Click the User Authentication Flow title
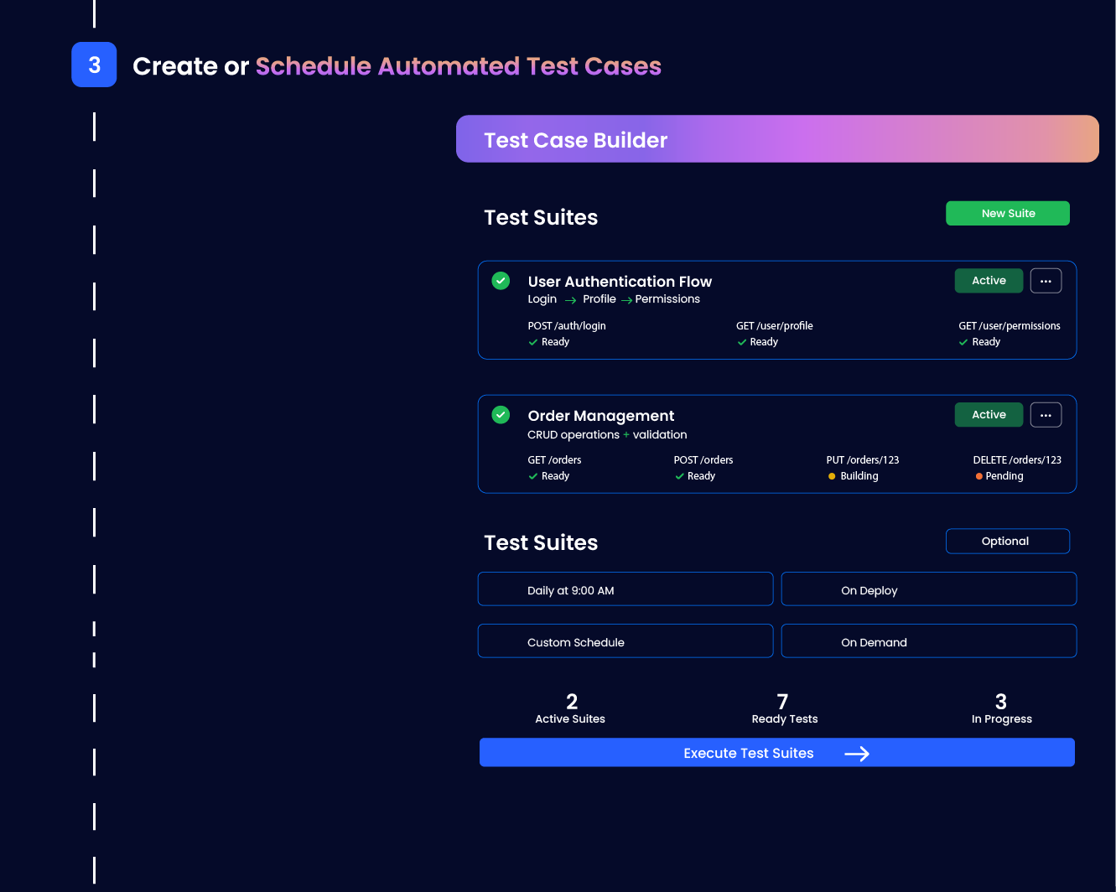1116x892 pixels. coord(620,282)
